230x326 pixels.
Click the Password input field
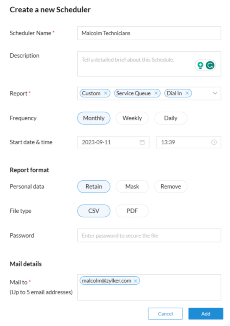(x=149, y=235)
